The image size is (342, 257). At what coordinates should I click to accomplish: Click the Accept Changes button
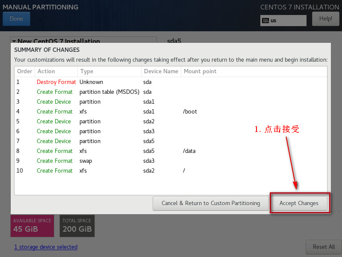(x=299, y=203)
